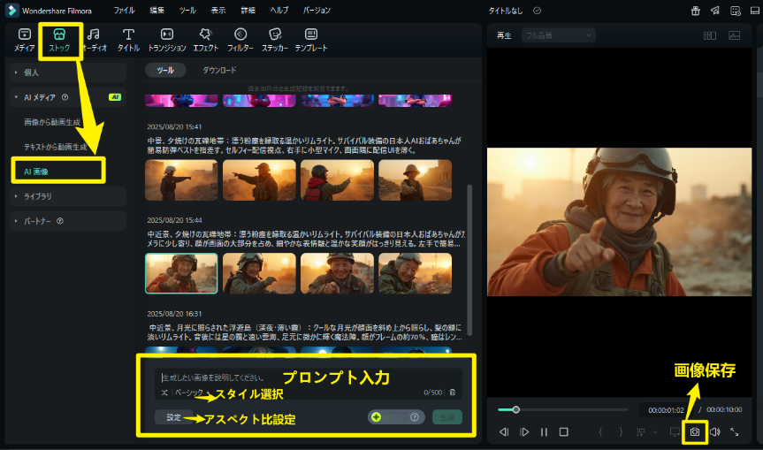Click the paper-plane send icon
The height and width of the screenshot is (450, 763).
(x=715, y=11)
